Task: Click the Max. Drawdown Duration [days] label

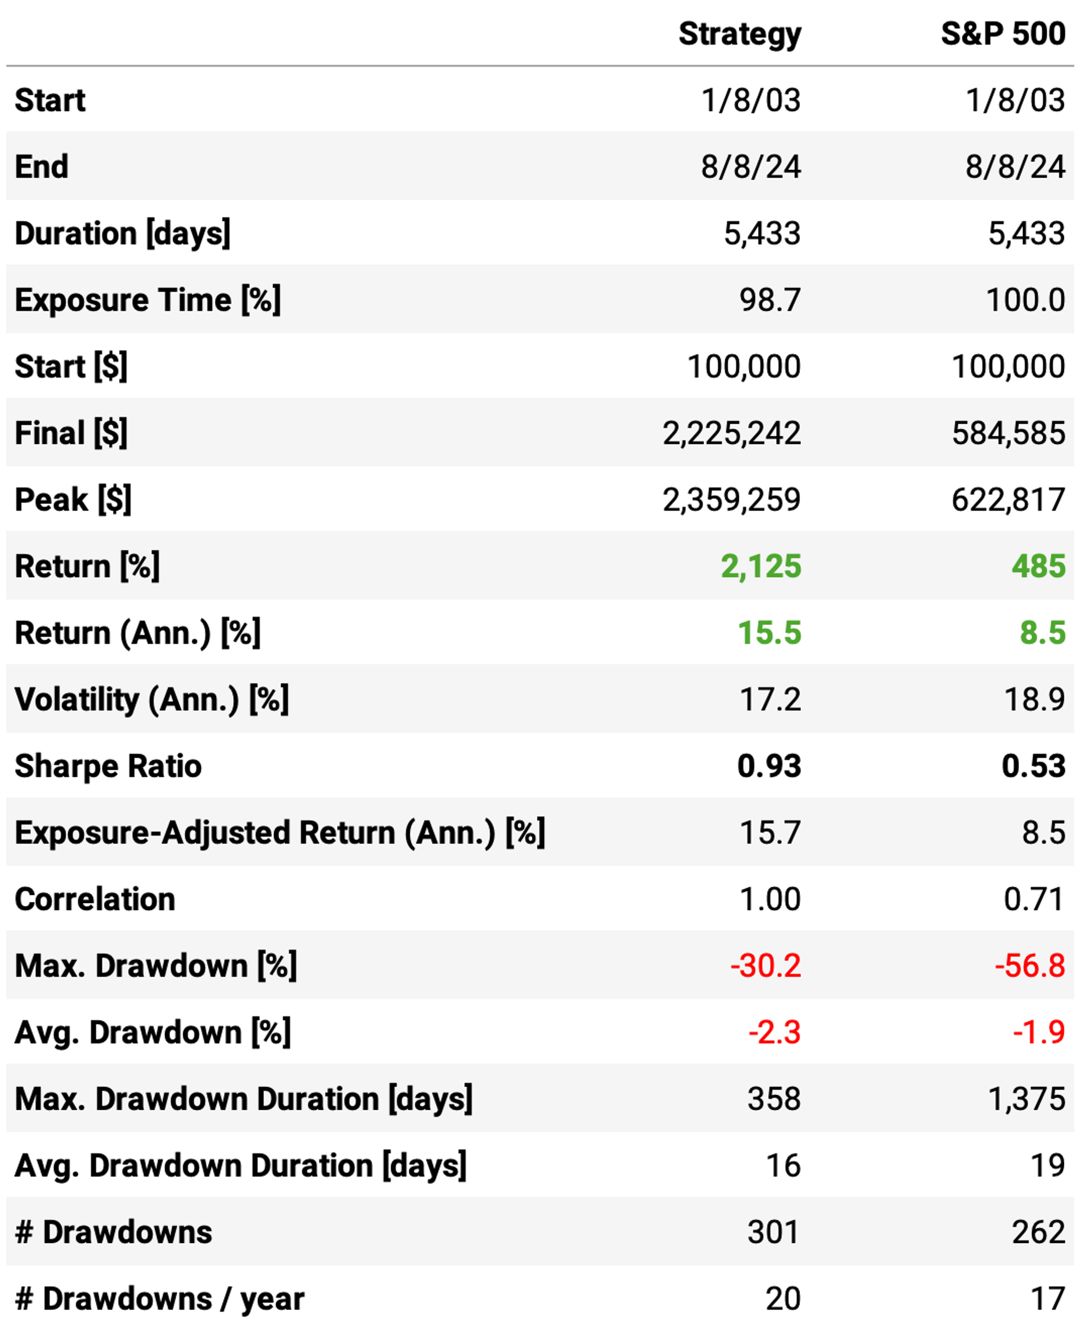Action: [x=244, y=1098]
